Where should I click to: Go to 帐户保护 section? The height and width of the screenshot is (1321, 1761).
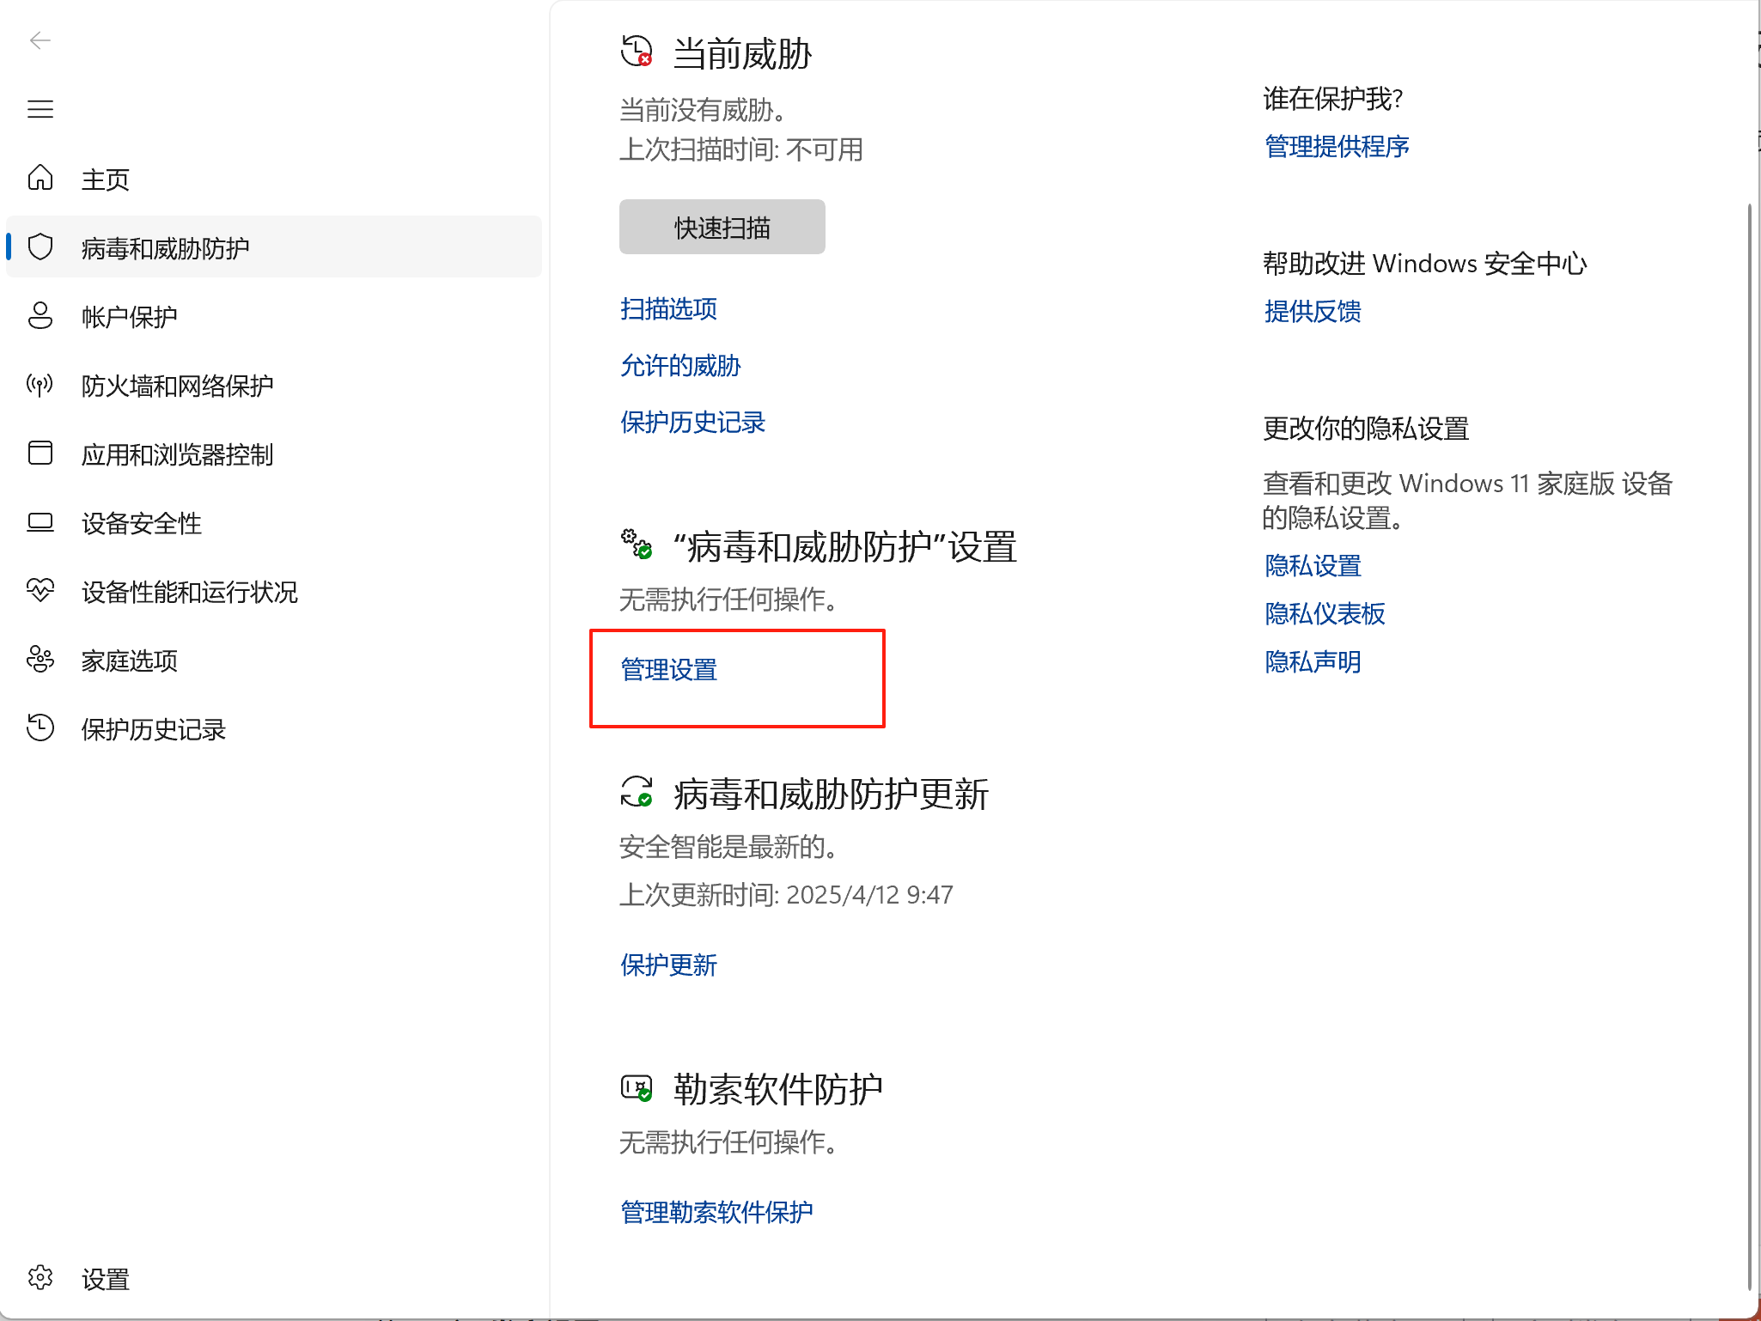pyautogui.click(x=274, y=316)
